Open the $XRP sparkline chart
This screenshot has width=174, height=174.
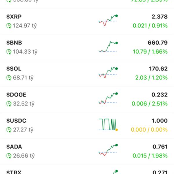108,20
